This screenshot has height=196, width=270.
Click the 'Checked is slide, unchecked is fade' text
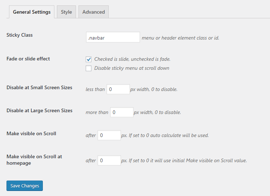pos(132,59)
